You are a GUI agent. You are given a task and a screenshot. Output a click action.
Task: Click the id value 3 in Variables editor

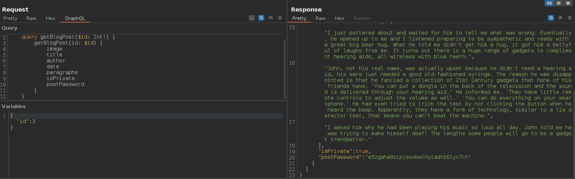[x=34, y=121]
